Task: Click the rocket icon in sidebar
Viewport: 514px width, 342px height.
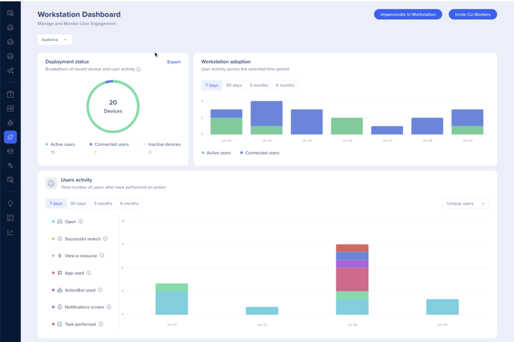Action: click(10, 137)
